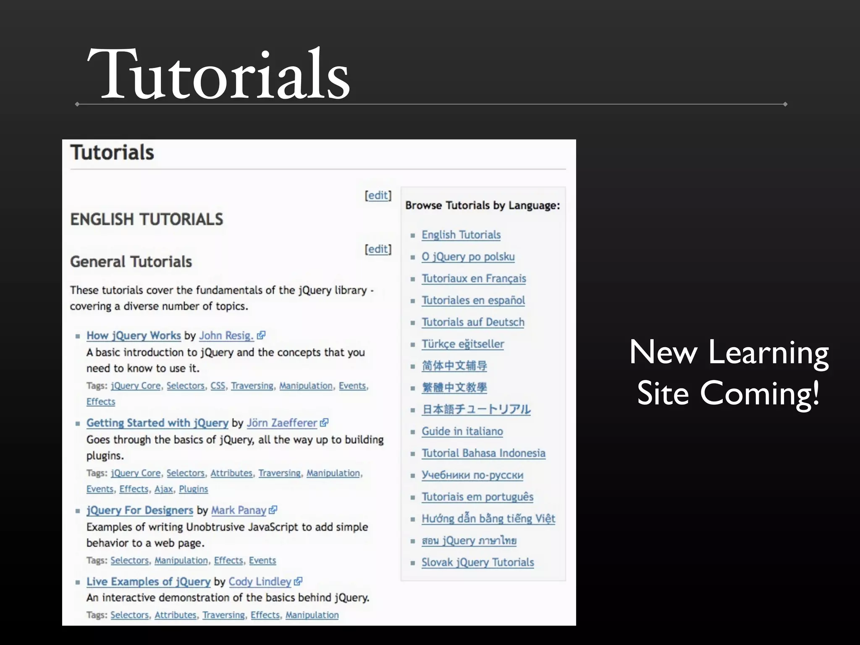This screenshot has width=860, height=645.
Task: Select Tutoriais em português link
Action: pos(477,497)
